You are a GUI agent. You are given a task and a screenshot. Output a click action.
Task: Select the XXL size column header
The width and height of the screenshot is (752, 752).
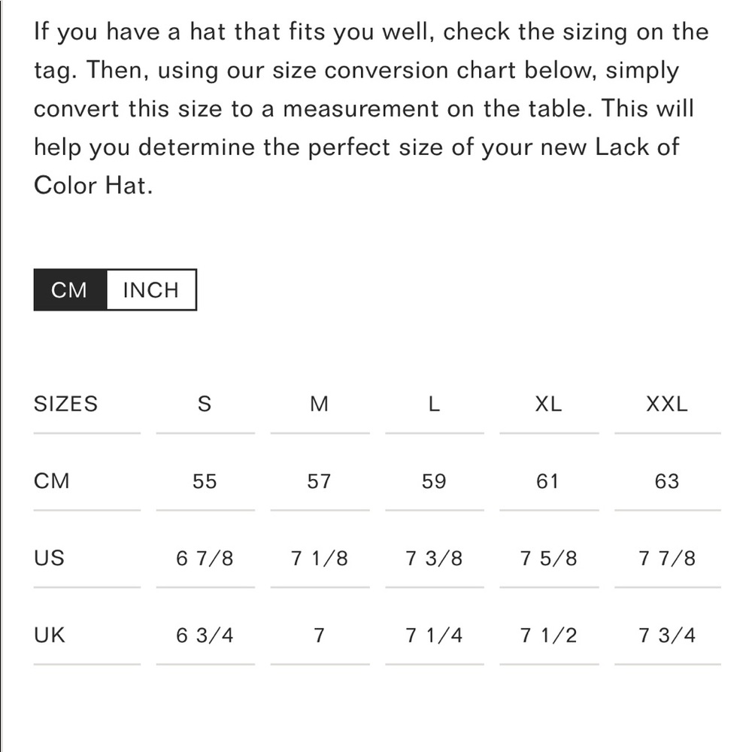click(667, 404)
